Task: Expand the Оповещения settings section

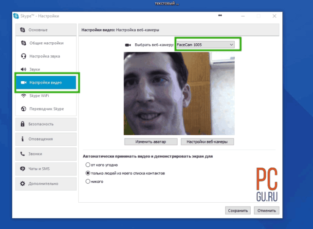Action: [46, 139]
